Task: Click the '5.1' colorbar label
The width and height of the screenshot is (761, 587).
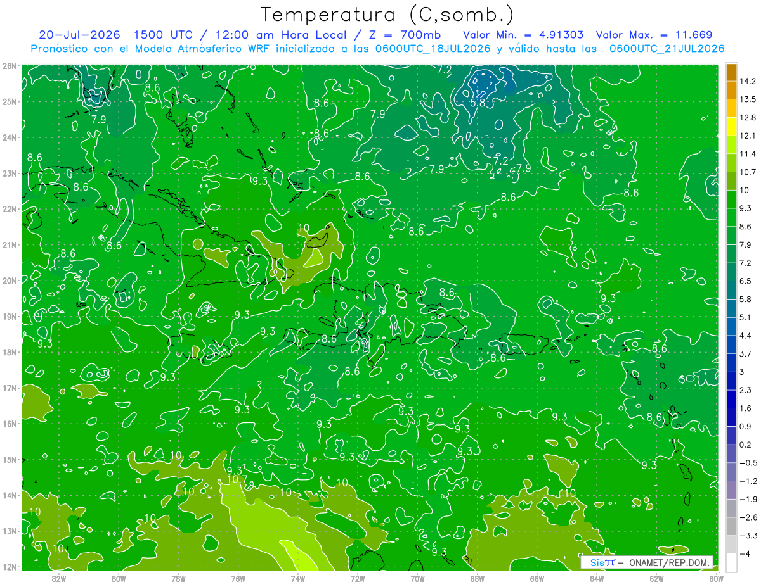Action: coord(745,317)
